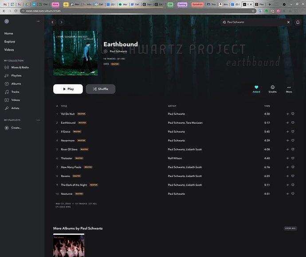This screenshot has height=257, width=306.
Task: Click plus icon next to Ravens track
Action: (287, 176)
